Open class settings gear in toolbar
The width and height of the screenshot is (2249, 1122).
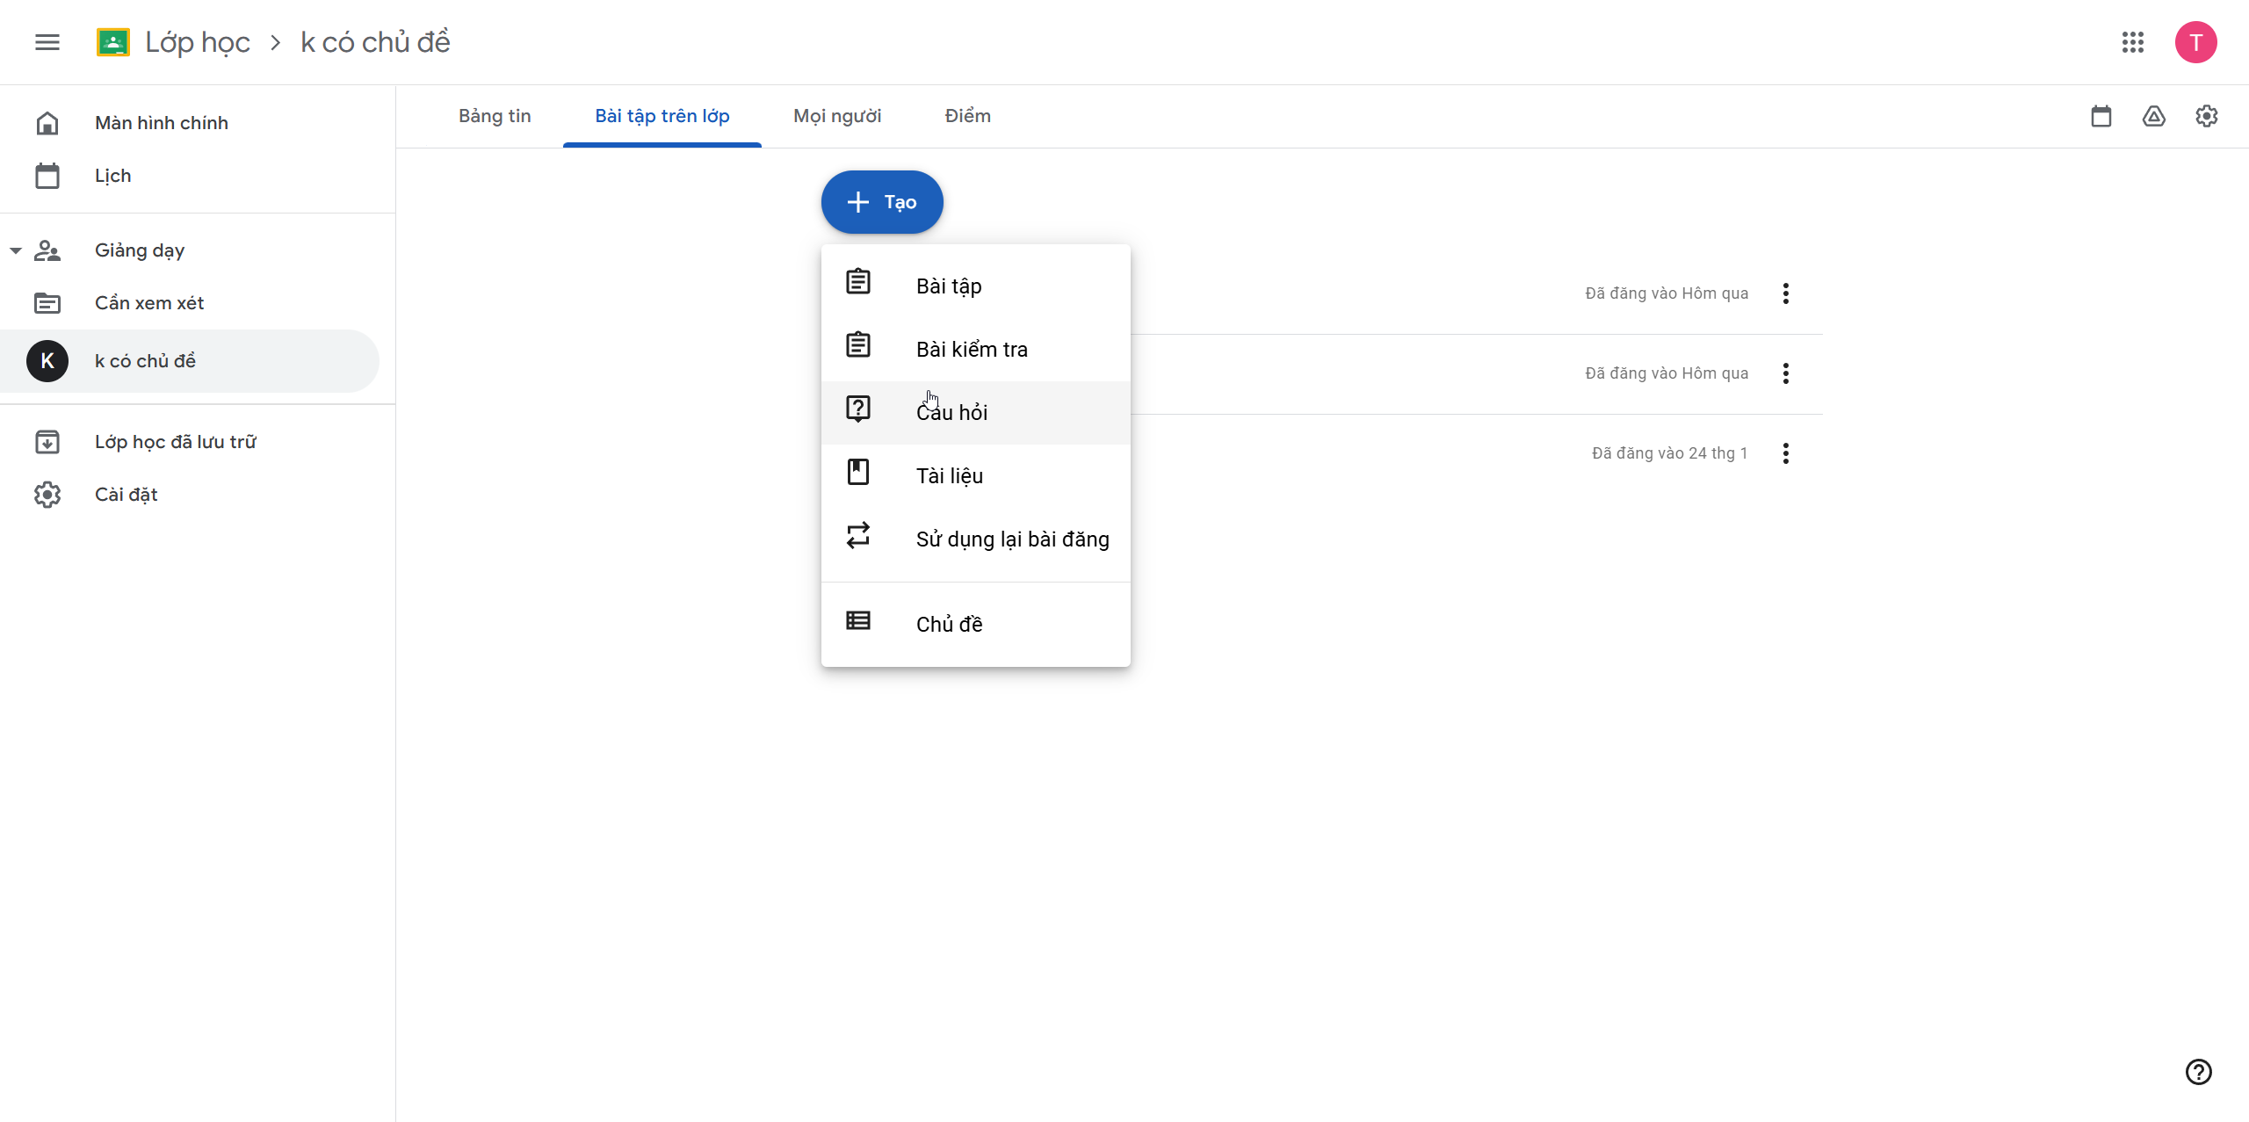coord(2206,116)
